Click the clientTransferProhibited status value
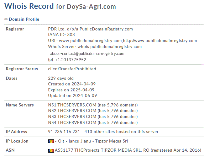Screen dimensions: 204x157 [x=72, y=69]
